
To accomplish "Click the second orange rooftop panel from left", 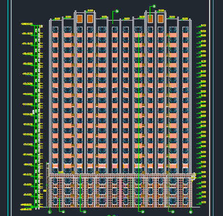I will [x=90, y=19].
